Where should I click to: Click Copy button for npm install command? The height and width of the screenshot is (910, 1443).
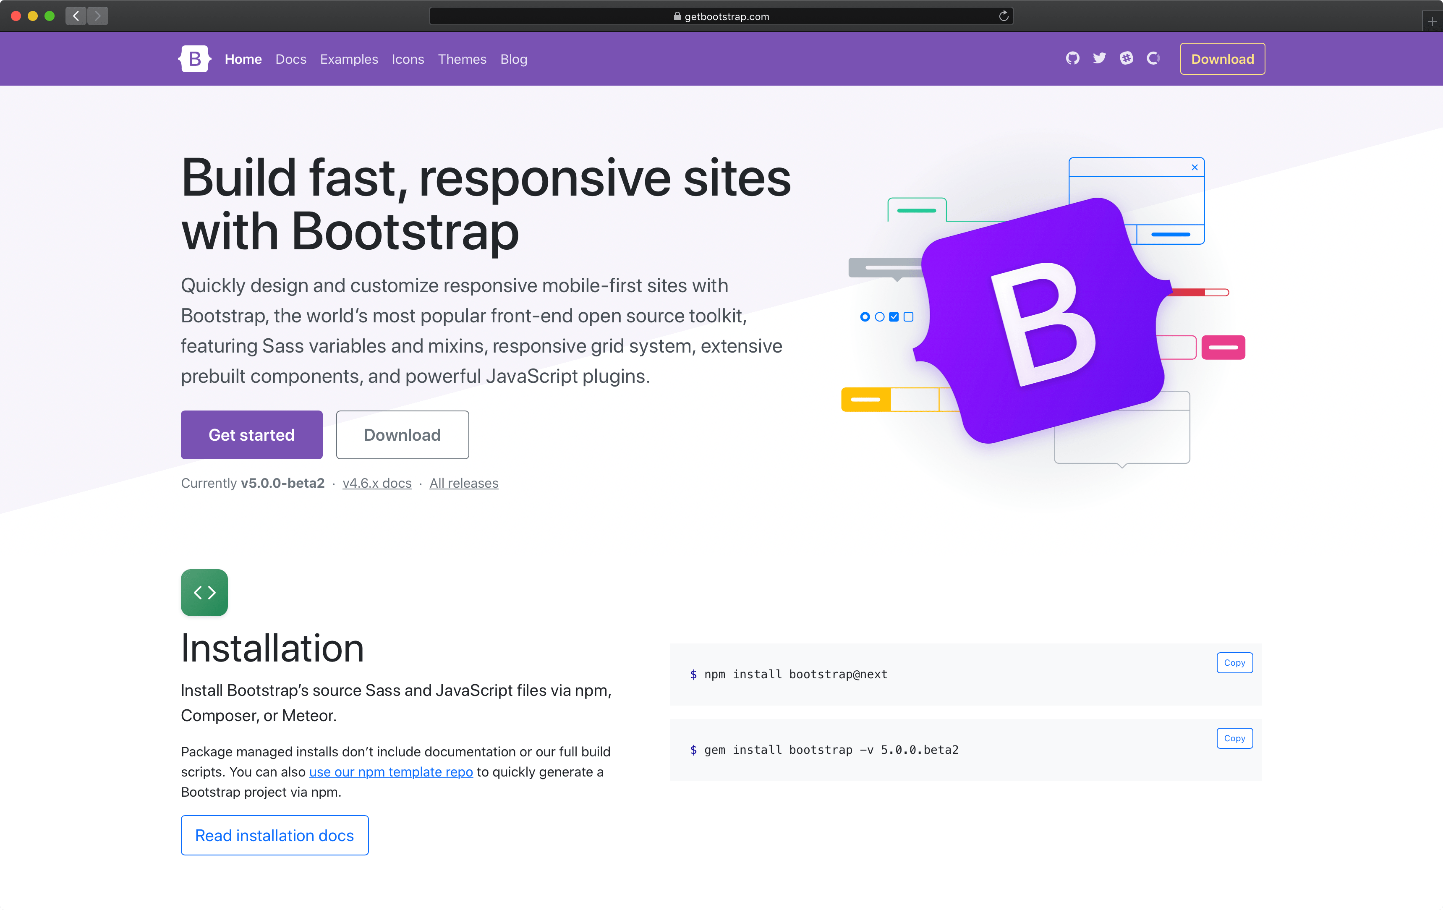tap(1234, 662)
